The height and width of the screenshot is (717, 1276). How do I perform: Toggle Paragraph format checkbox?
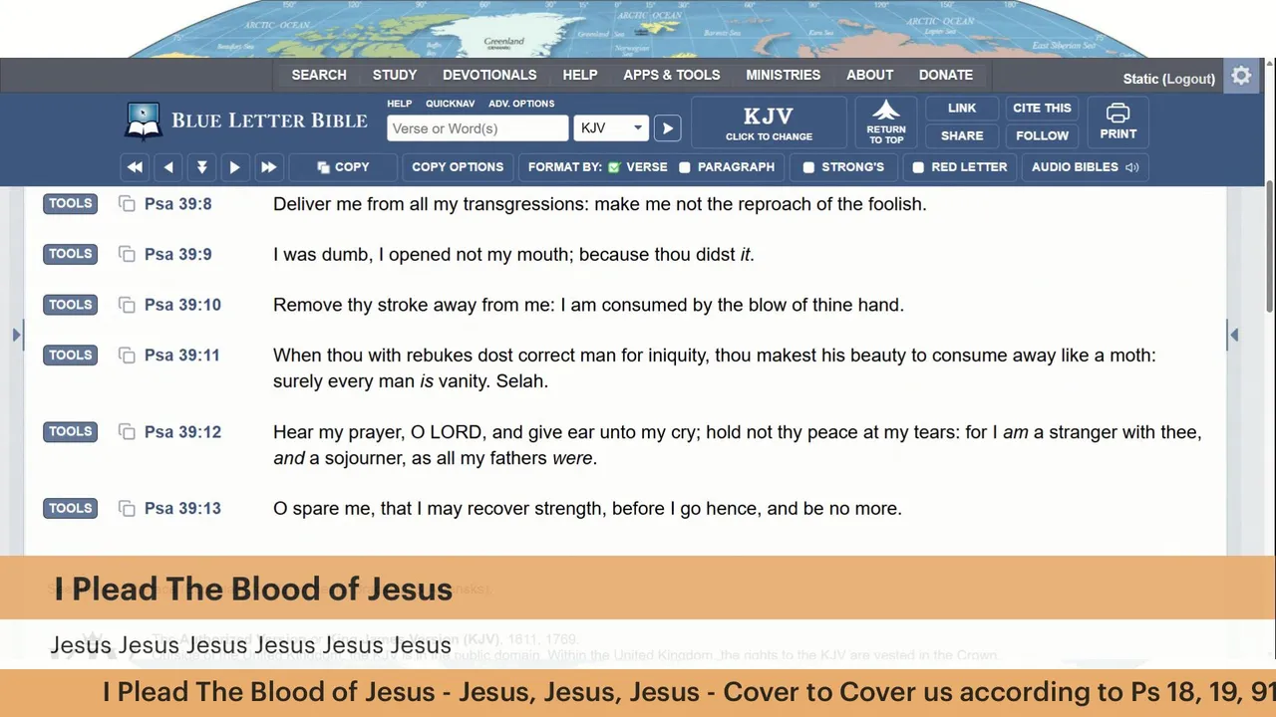point(685,167)
